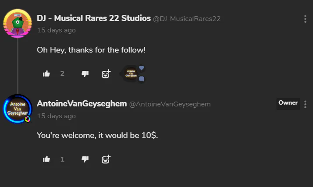Image resolution: width=313 pixels, height=187 pixels.
Task: Dislike the 'it would be 10$' reply
Action: 85,159
